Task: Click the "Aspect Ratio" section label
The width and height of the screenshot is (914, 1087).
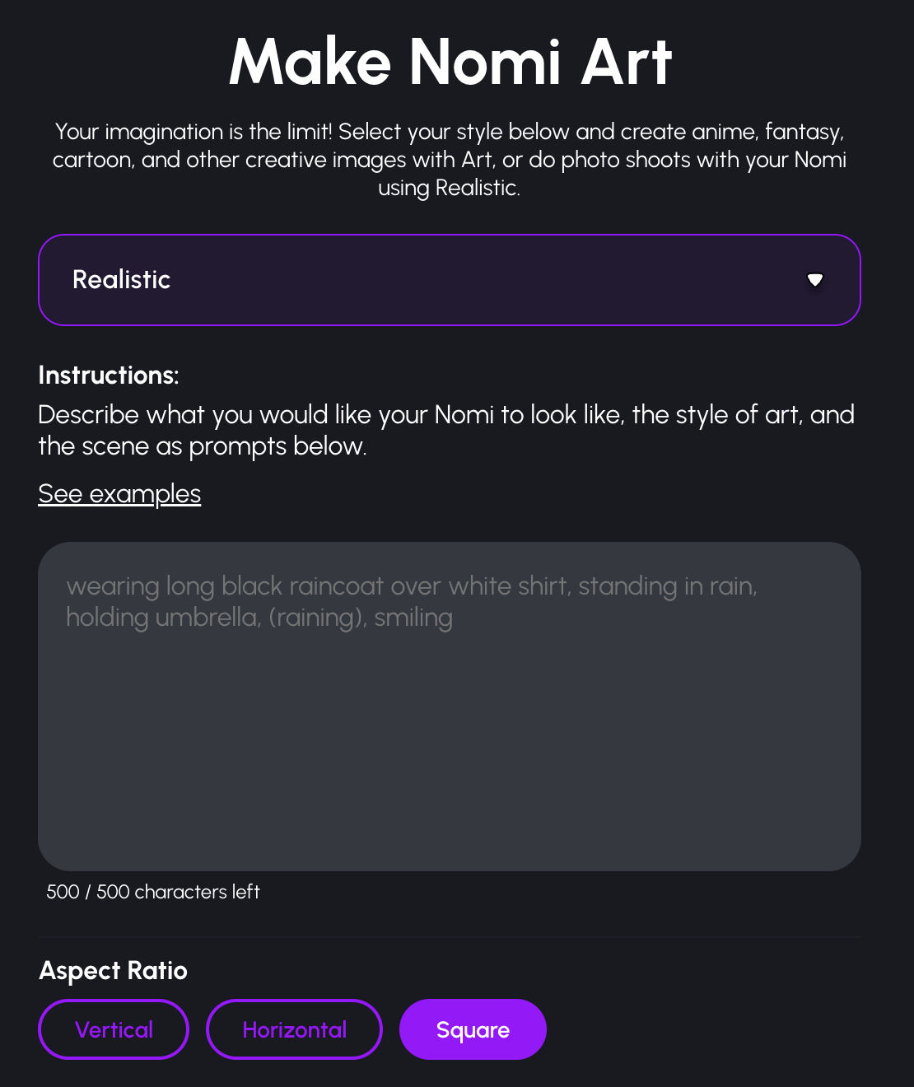Action: [x=114, y=971]
